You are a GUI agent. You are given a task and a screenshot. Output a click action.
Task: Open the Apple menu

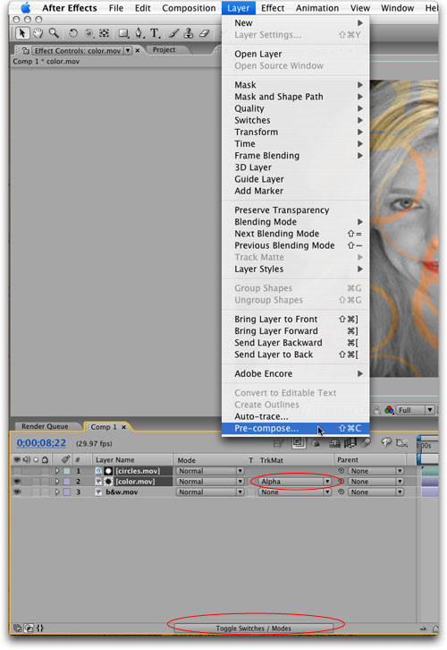26,8
